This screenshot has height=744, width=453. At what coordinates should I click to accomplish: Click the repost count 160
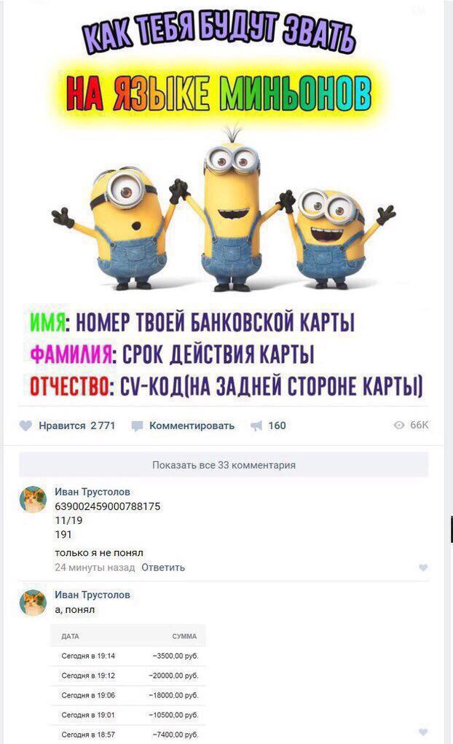277,426
